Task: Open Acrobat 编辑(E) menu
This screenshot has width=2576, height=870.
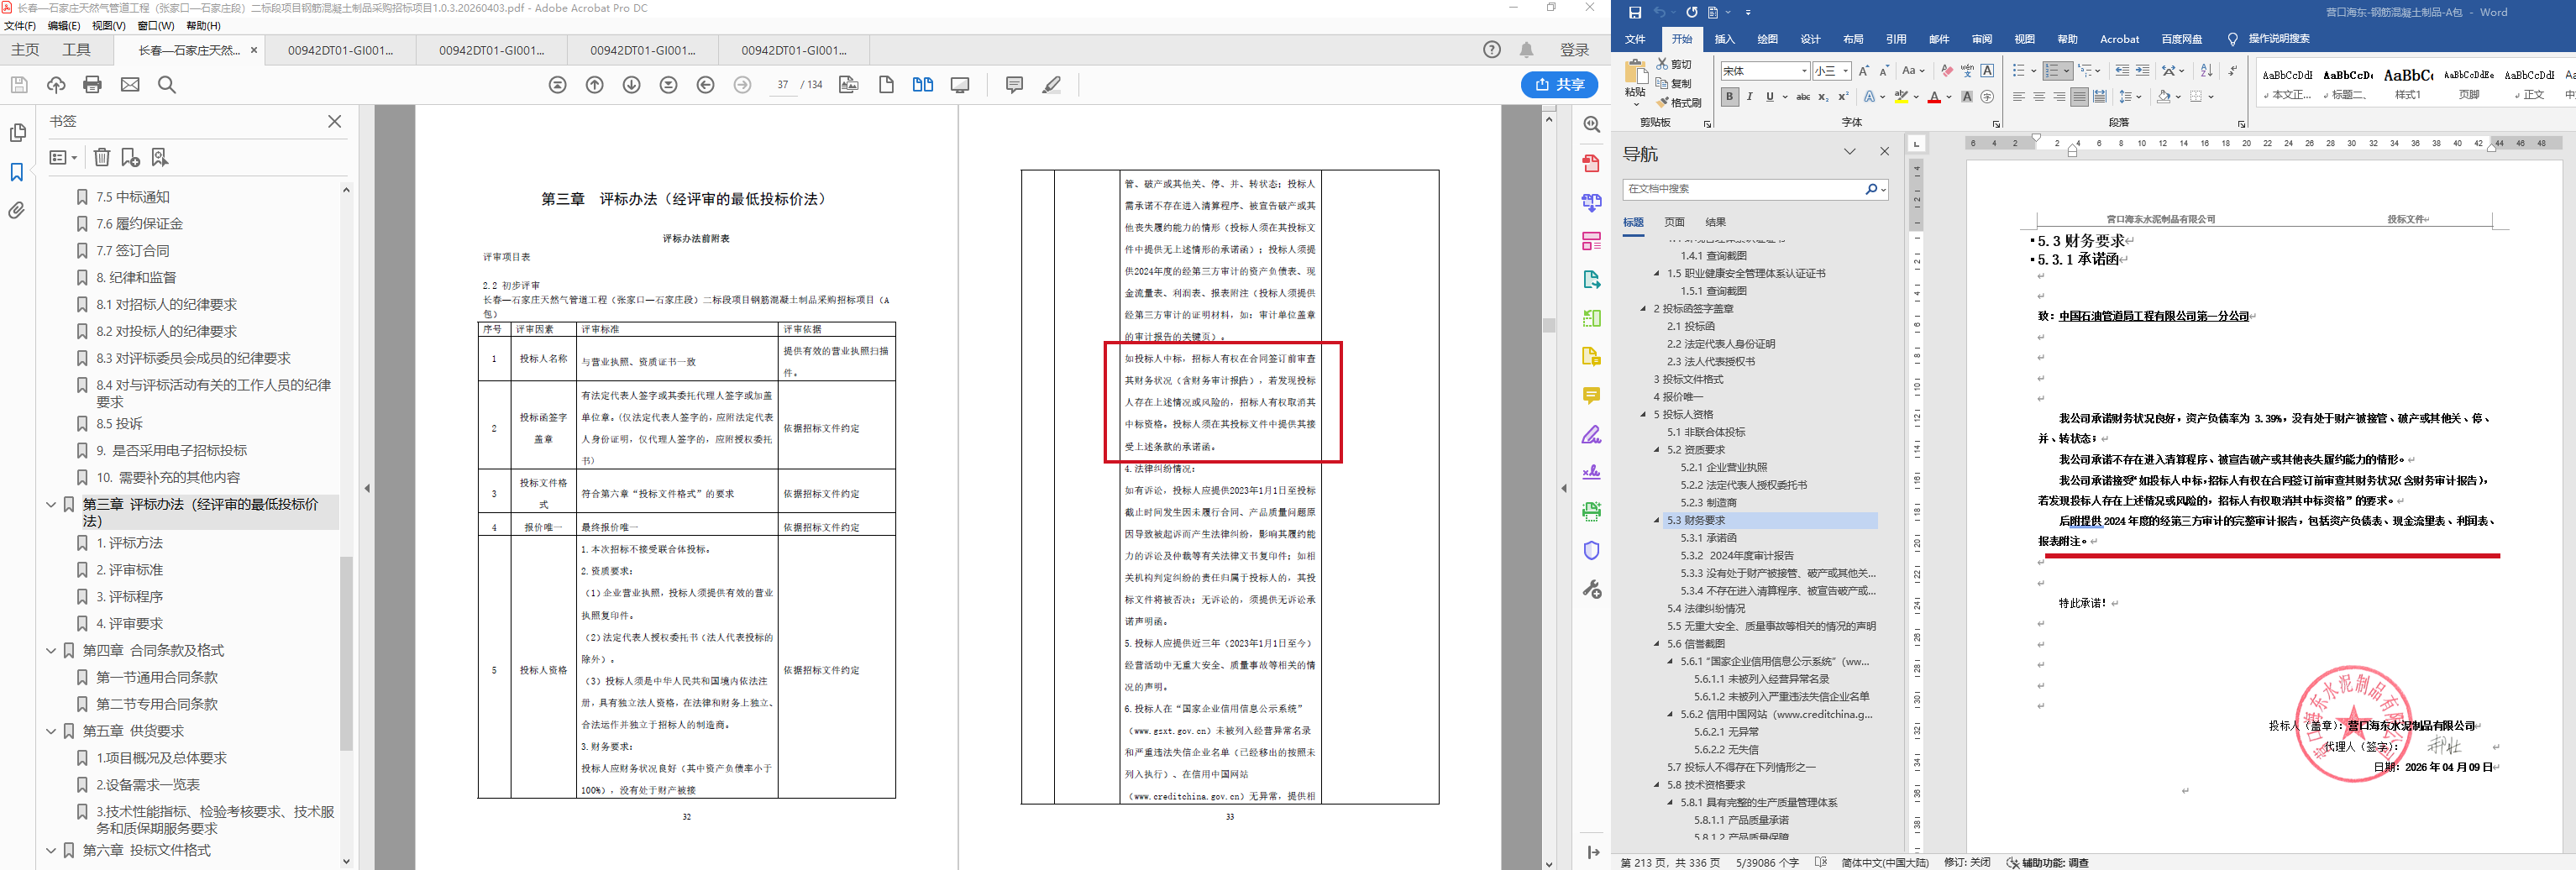Action: (64, 26)
